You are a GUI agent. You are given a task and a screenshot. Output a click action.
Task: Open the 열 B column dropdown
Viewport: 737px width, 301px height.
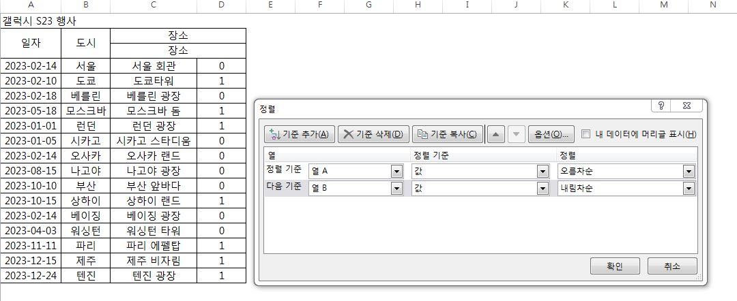point(397,189)
